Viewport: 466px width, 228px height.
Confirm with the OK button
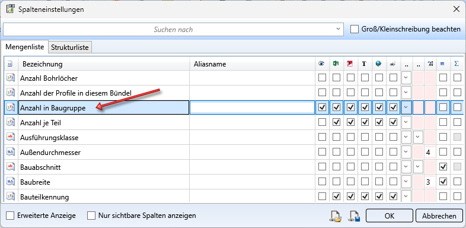[x=390, y=216]
